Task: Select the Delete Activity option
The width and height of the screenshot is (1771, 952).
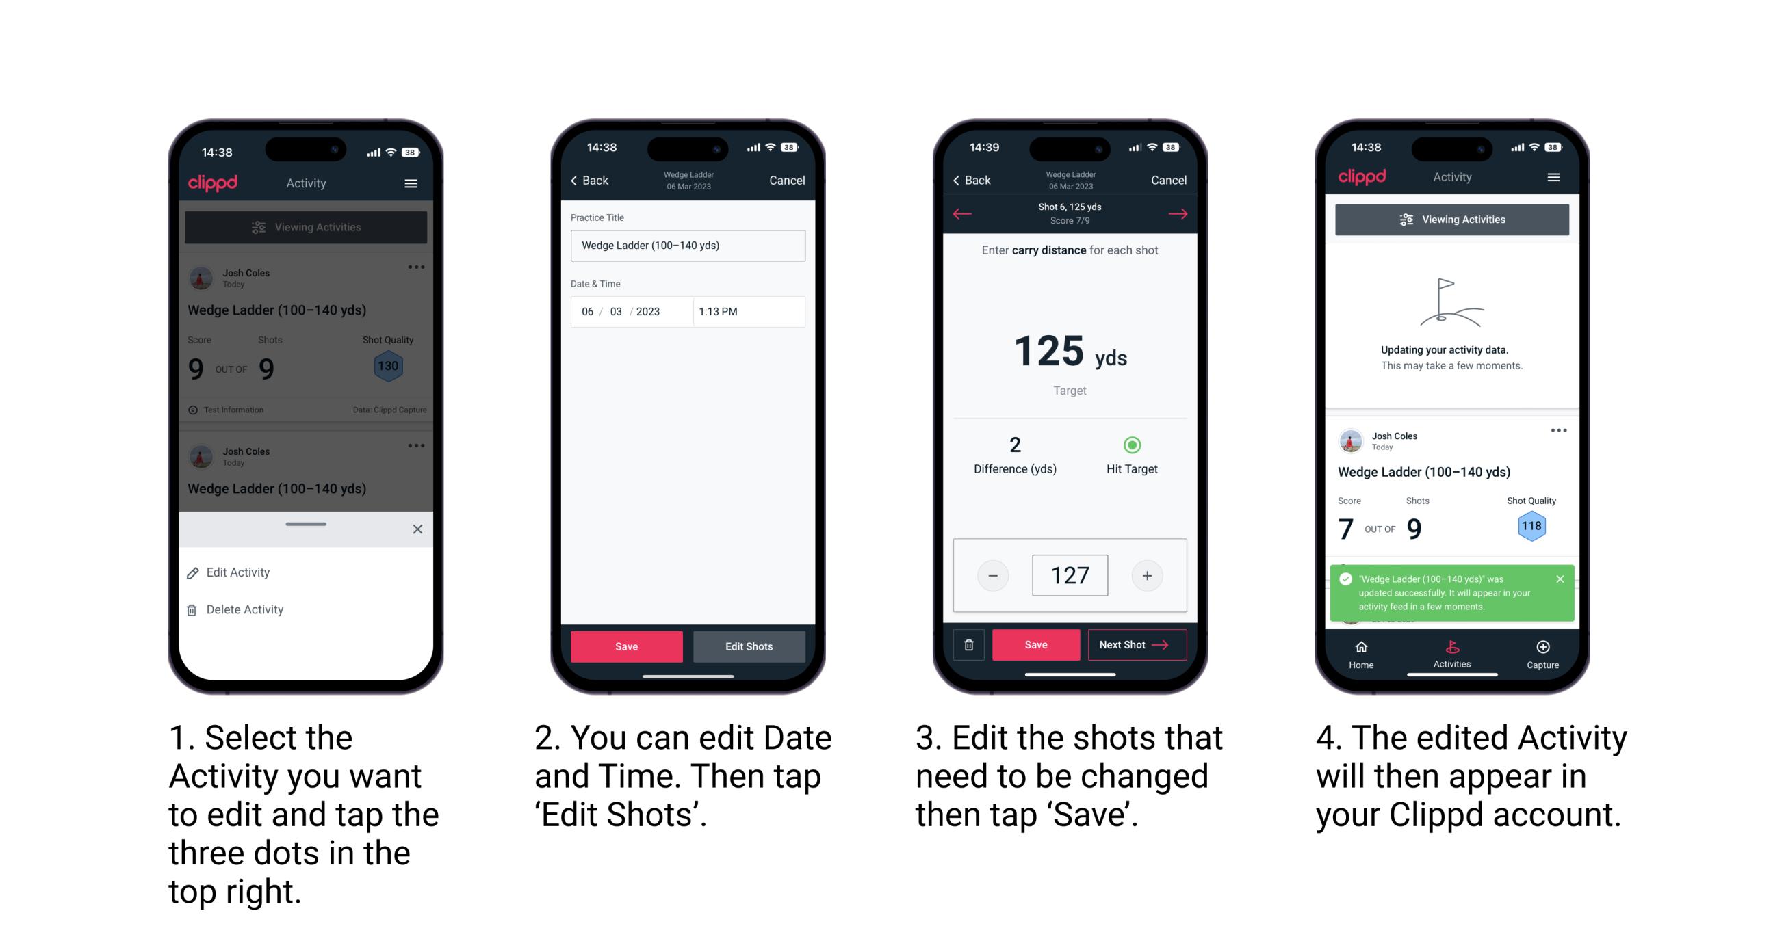Action: pos(246,607)
